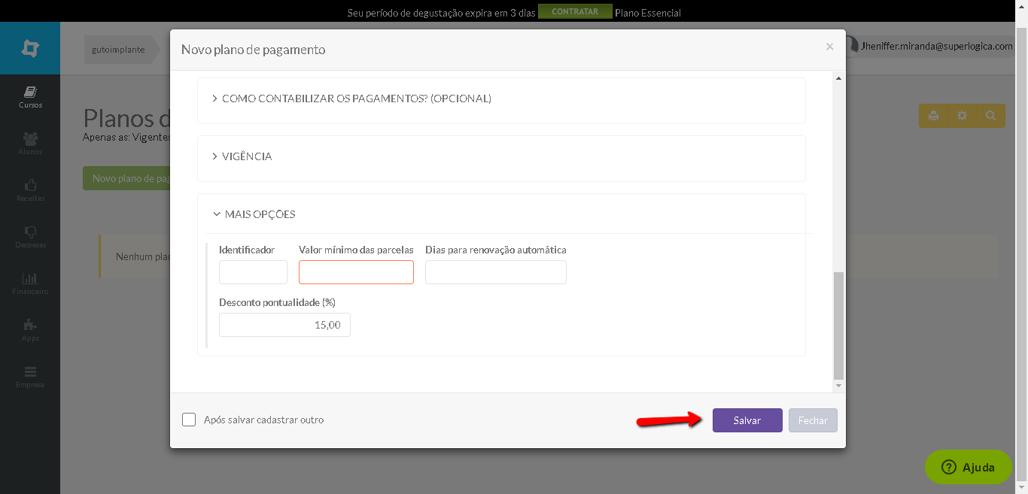Open the Apps sidebar section
1028x494 pixels.
click(x=30, y=330)
